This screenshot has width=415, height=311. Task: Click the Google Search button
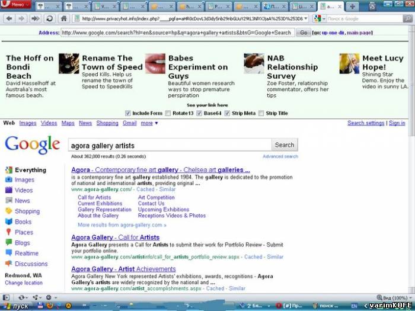tap(285, 145)
